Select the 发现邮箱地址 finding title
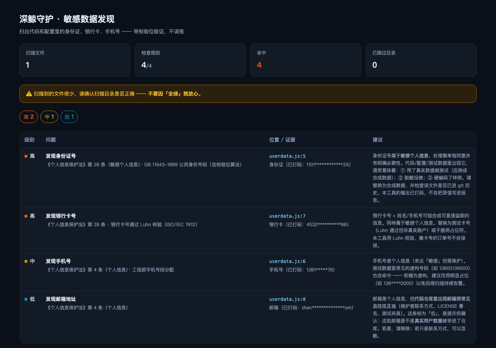The width and height of the screenshot is (496, 348). click(x=61, y=299)
